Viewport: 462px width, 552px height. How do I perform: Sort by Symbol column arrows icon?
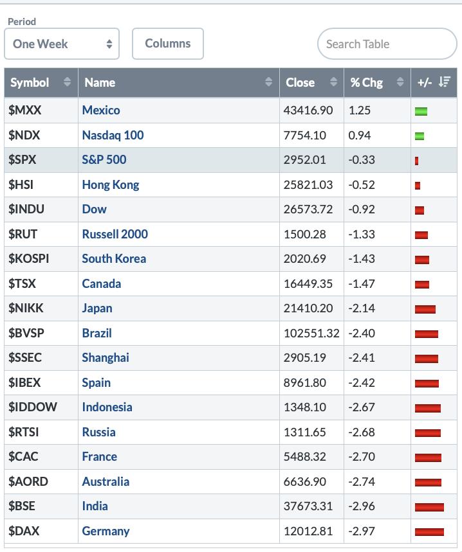click(x=67, y=82)
